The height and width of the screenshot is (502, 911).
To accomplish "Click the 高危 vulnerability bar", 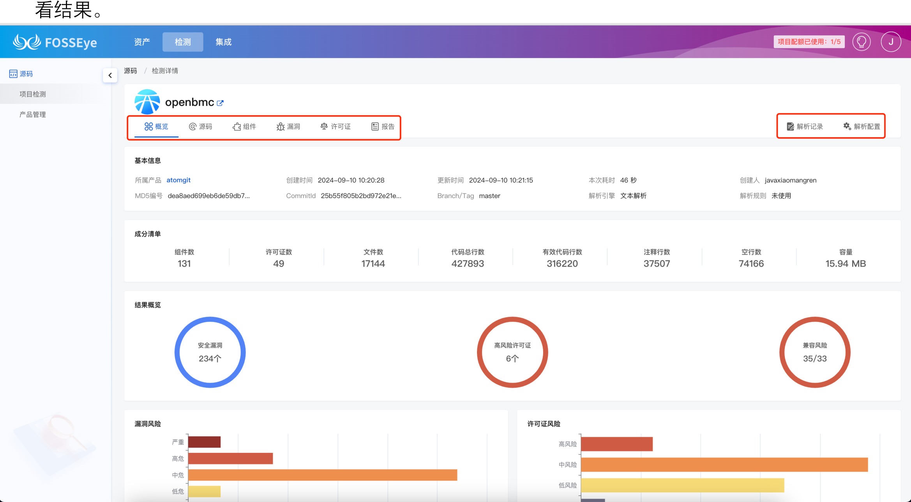I will point(230,458).
